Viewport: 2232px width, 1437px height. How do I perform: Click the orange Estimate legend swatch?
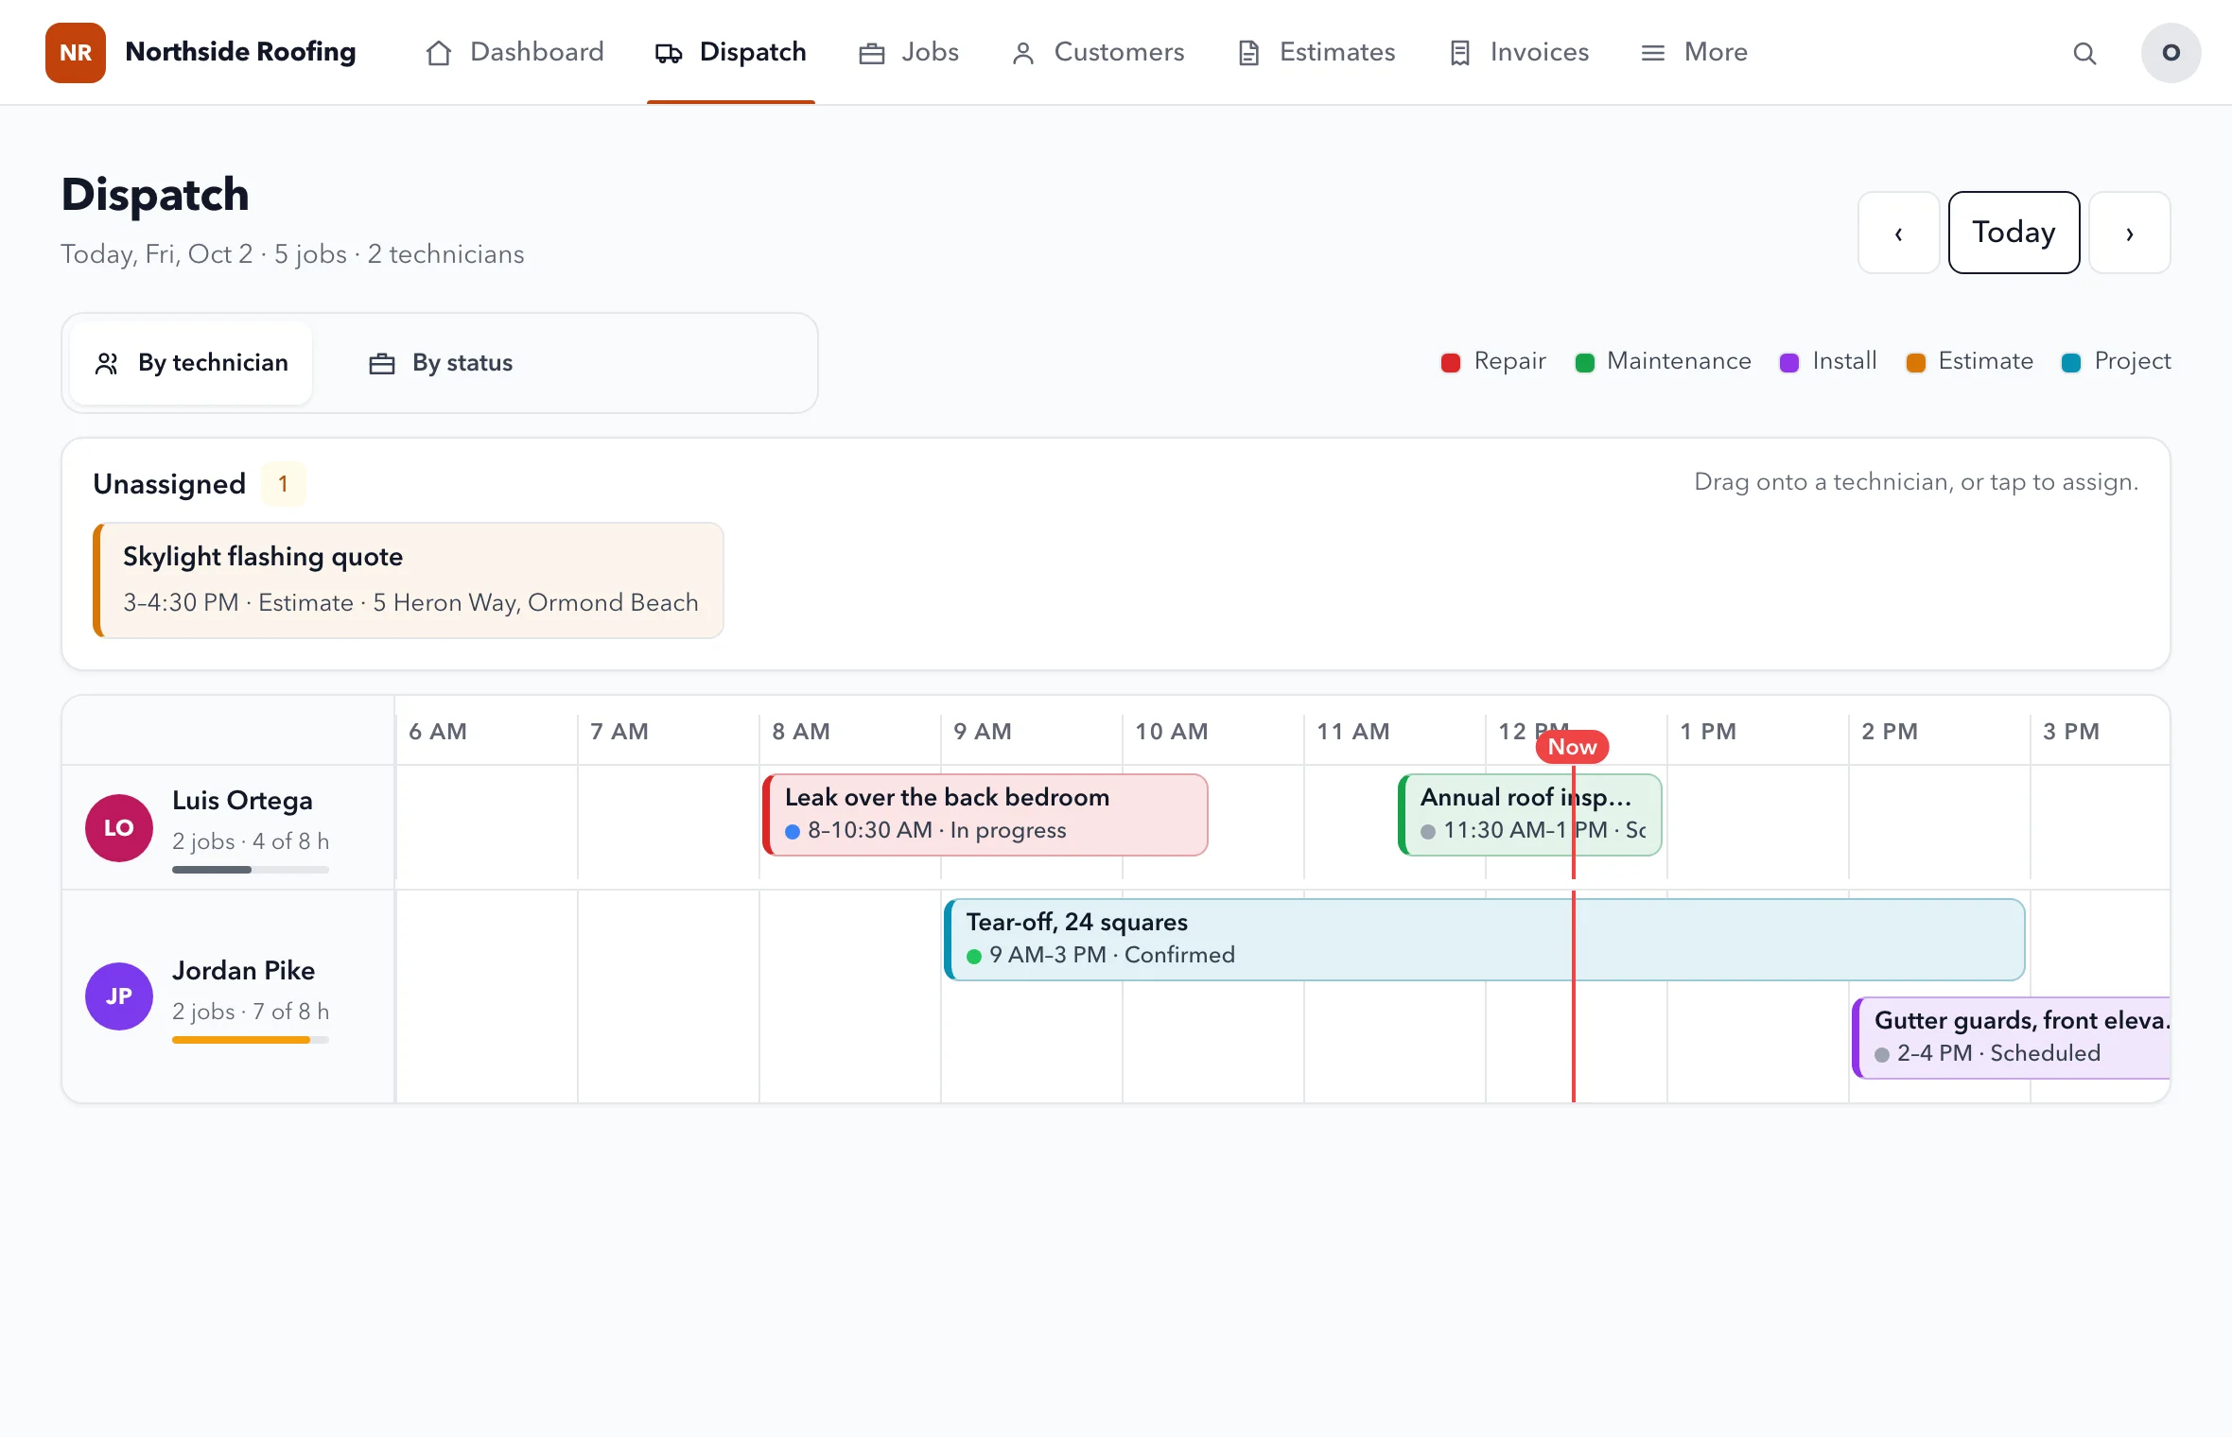[1915, 363]
